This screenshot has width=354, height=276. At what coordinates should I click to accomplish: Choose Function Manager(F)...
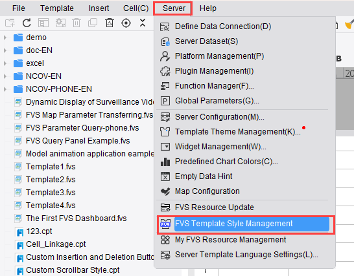(x=215, y=86)
